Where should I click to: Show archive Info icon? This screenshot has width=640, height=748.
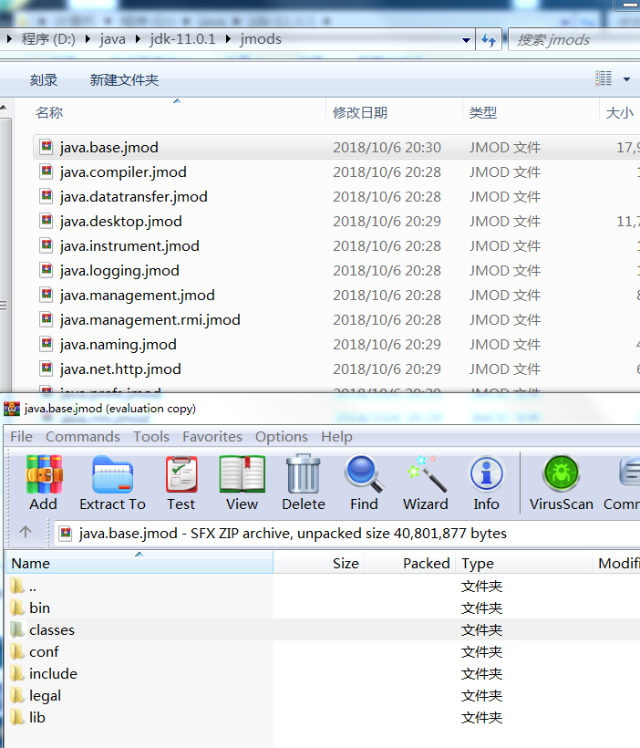tap(487, 474)
